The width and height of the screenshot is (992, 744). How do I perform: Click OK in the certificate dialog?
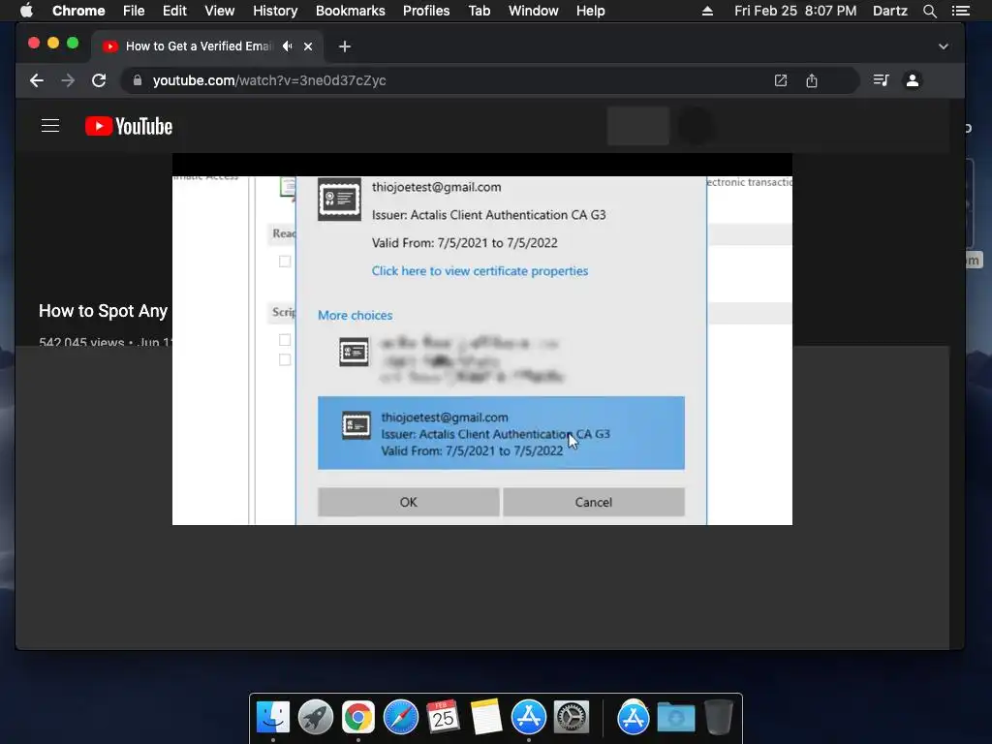409,503
